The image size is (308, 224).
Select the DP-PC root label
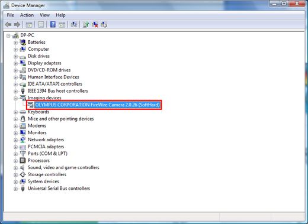point(27,35)
